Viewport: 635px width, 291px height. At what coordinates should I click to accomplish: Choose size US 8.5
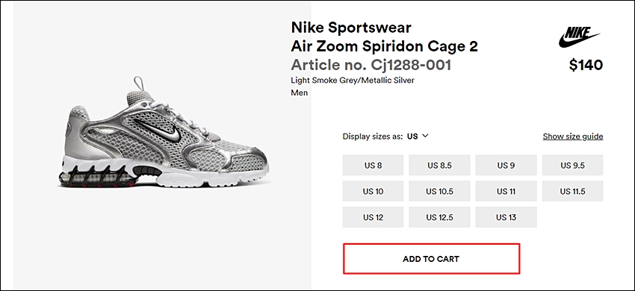[439, 165]
